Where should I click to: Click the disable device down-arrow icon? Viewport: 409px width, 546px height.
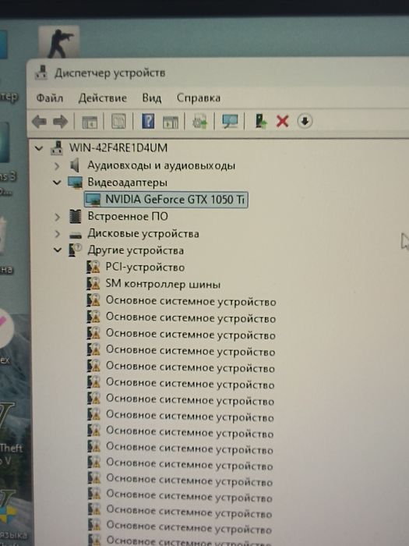pyautogui.click(x=305, y=121)
